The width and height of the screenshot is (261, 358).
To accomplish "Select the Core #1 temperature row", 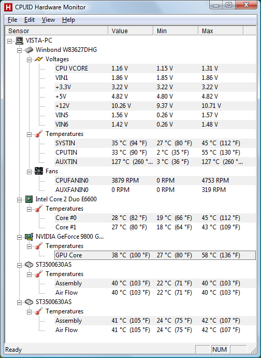I will 155,227.
